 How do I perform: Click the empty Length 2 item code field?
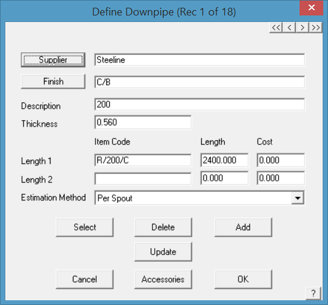click(x=143, y=178)
